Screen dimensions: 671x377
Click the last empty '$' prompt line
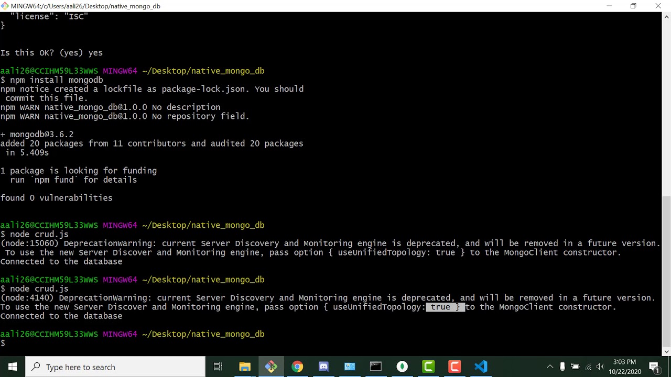[3, 343]
